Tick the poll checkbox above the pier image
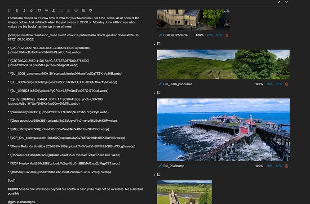This screenshot has height=204, width=310. coord(159,93)
